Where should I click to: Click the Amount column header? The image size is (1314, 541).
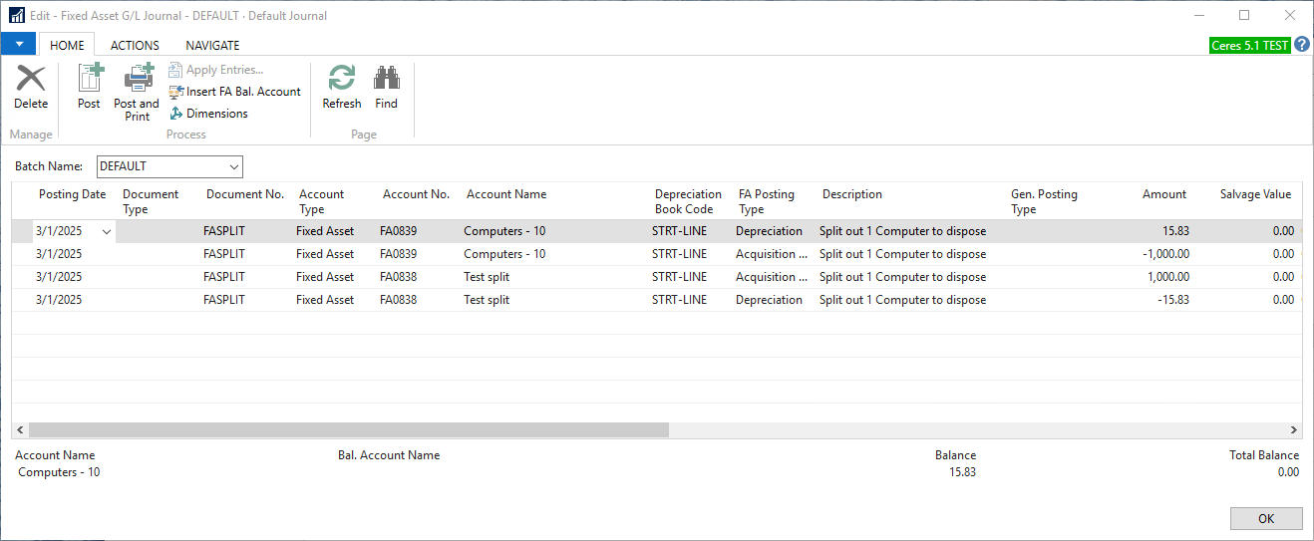click(x=1163, y=194)
